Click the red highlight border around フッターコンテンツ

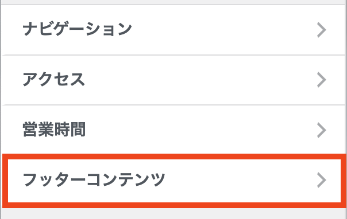pyautogui.click(x=175, y=157)
